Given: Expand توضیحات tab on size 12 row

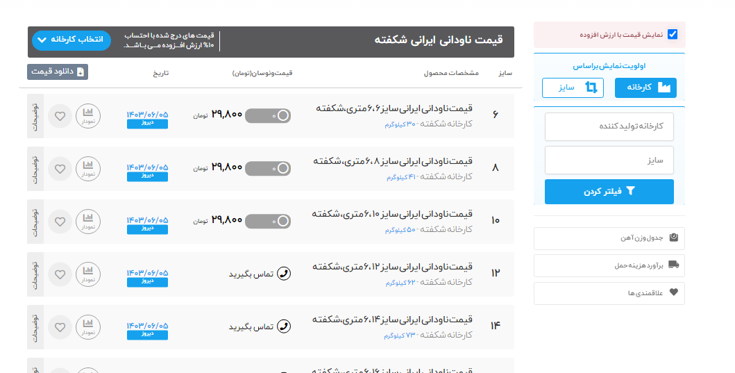Looking at the screenshot, I should (x=35, y=274).
